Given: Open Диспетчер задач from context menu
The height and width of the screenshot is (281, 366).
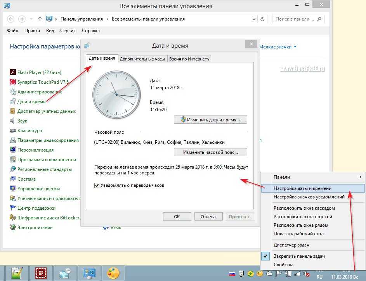Looking at the screenshot, I should [x=313, y=245].
